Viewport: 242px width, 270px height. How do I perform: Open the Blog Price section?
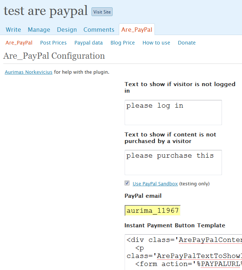[x=122, y=43]
